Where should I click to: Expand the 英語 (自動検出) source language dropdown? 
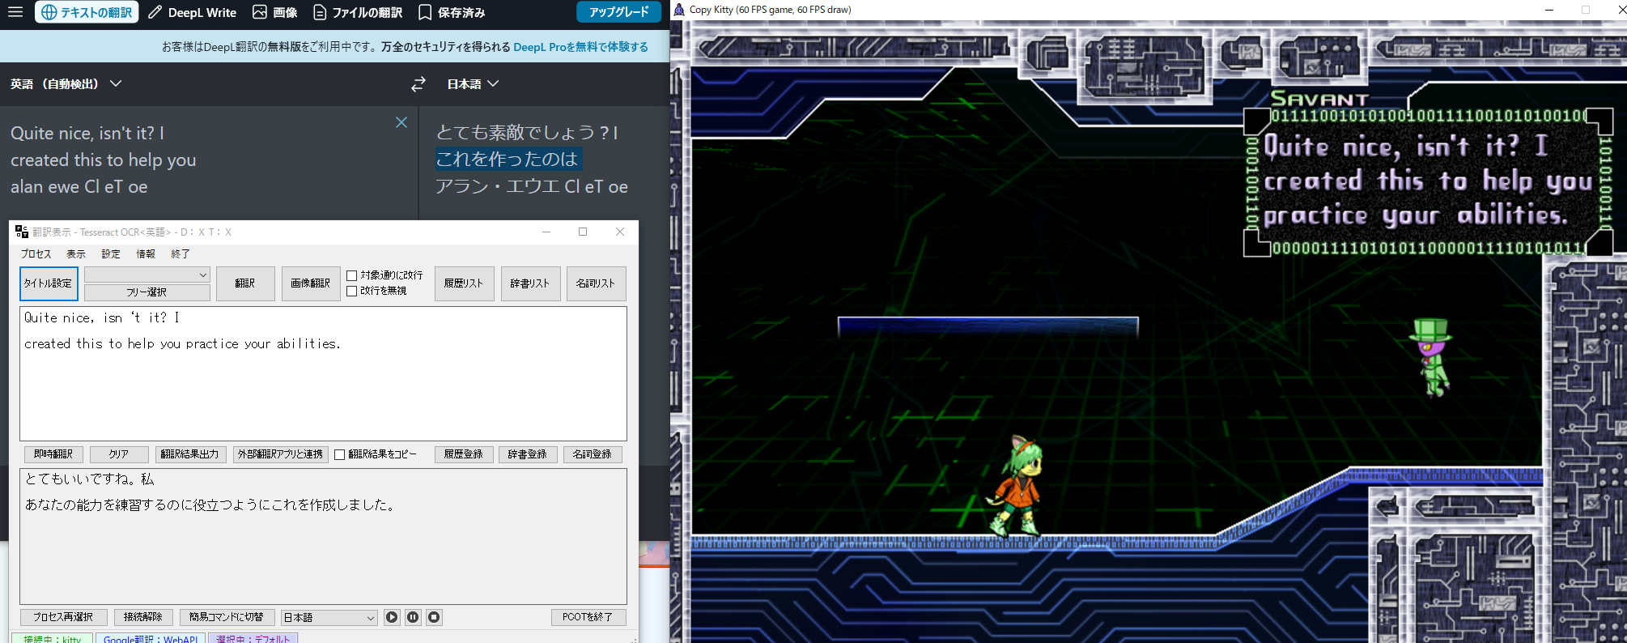click(x=66, y=83)
